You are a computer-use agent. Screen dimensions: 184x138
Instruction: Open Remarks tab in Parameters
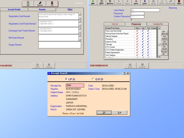[x=42, y=9]
